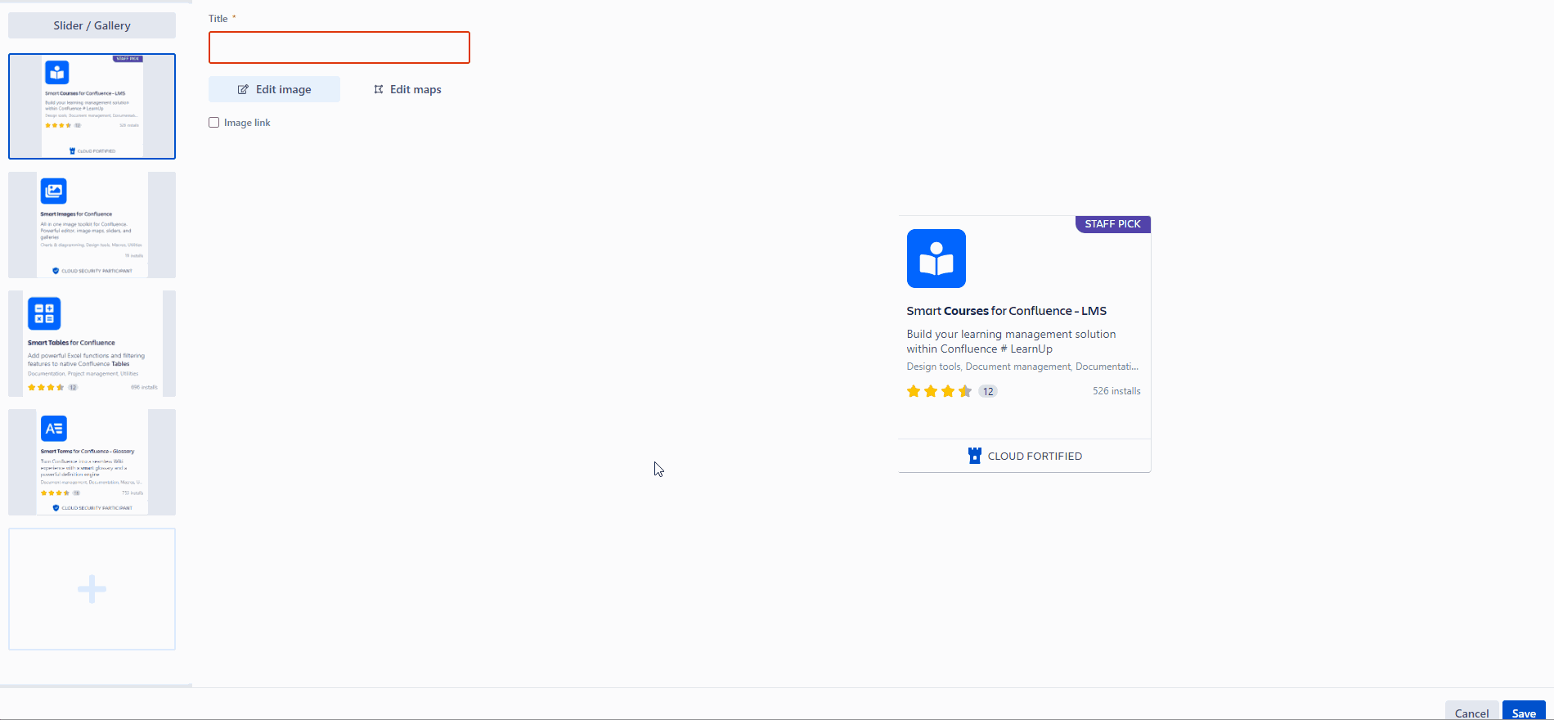
Task: Click the first rating star in preview
Action: coord(914,391)
